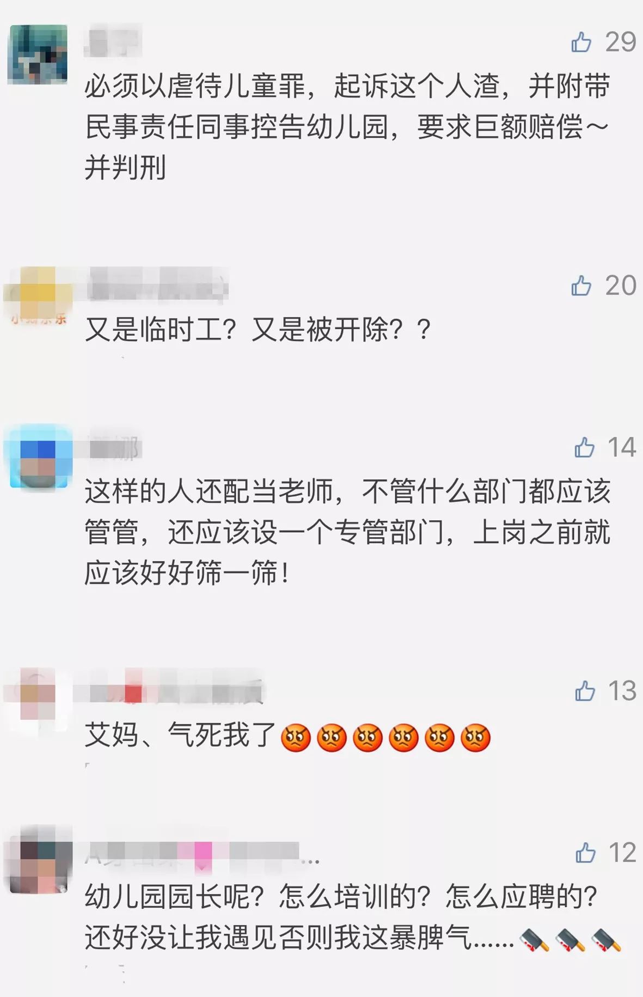Like the comment with 29 likes

click(581, 42)
